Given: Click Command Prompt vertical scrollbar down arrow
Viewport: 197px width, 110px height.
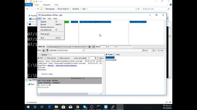Looking at the screenshot, I should click(170, 77).
